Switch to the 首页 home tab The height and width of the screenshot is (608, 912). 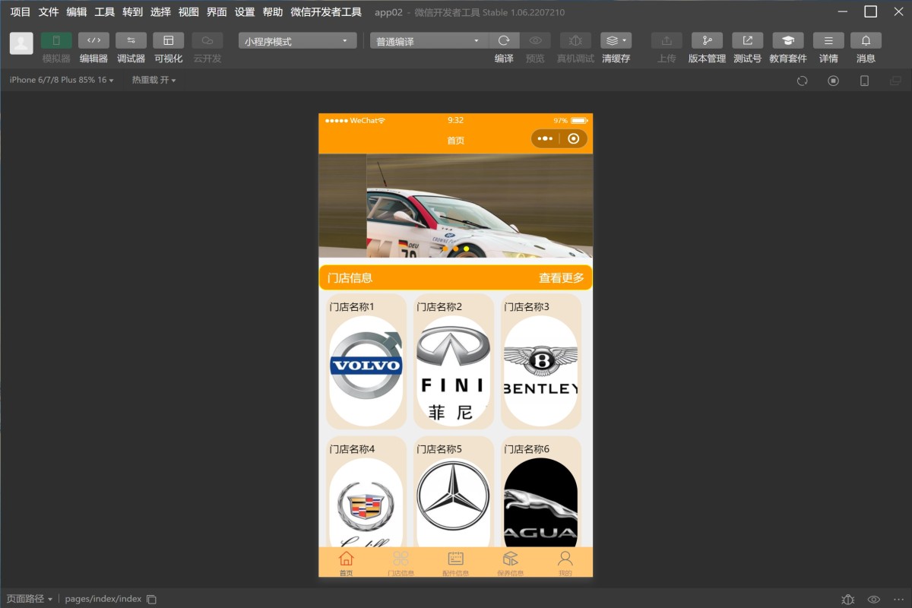coord(347,562)
